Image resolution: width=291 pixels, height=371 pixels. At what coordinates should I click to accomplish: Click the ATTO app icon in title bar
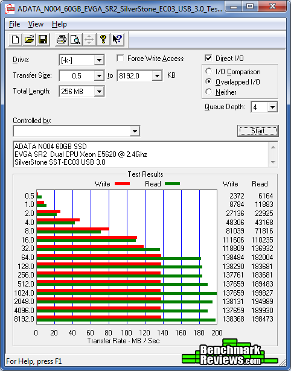pyautogui.click(x=10, y=9)
